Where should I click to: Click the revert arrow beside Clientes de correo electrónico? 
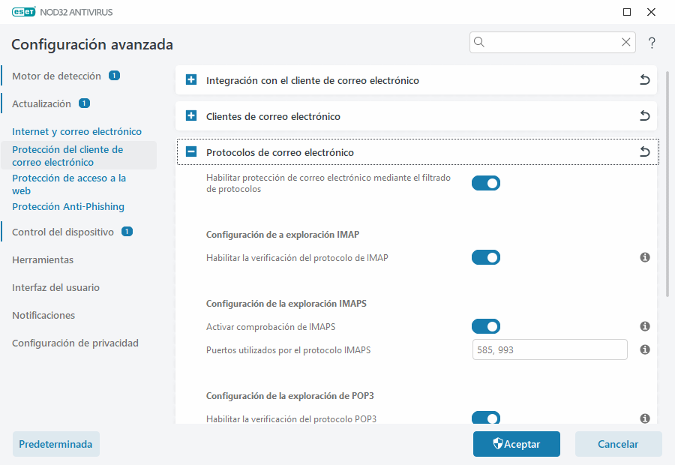point(644,115)
